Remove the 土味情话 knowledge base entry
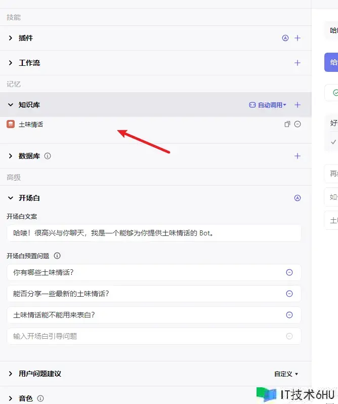Screen dimensions: 338x404 [x=298, y=124]
